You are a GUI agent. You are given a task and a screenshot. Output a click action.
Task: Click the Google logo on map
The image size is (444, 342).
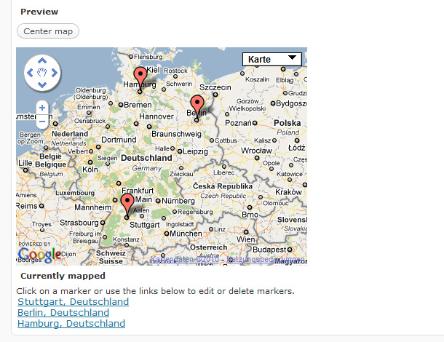click(39, 255)
